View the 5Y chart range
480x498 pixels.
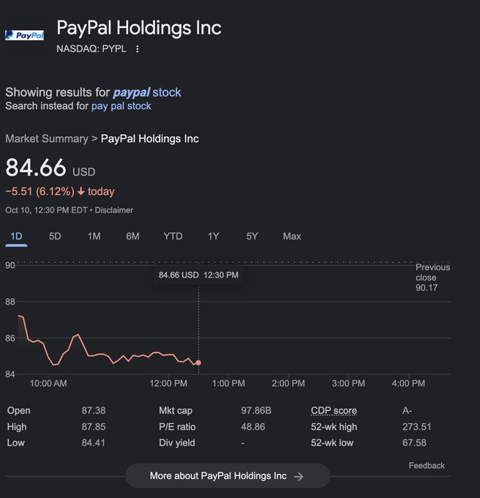[x=252, y=237]
